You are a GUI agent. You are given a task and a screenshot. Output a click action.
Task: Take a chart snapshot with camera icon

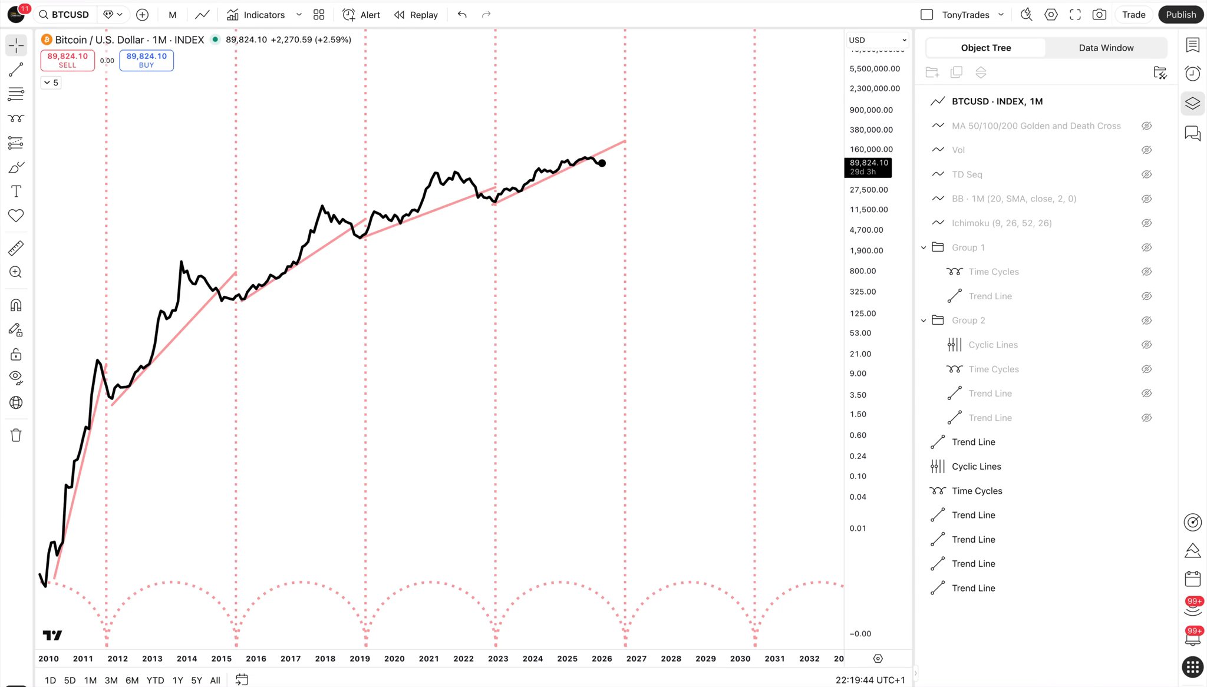[x=1099, y=15]
